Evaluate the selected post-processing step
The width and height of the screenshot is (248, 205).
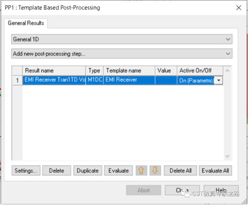pos(119,171)
